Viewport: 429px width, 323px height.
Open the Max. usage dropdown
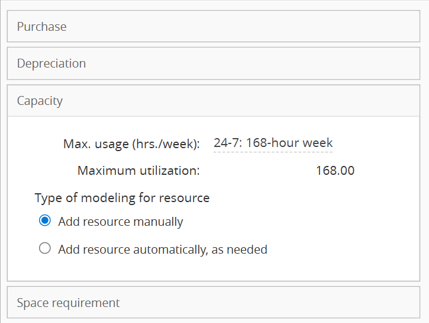click(273, 143)
